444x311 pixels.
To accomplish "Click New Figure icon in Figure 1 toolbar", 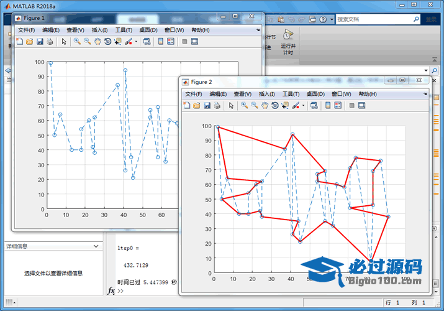I will click(x=19, y=42).
